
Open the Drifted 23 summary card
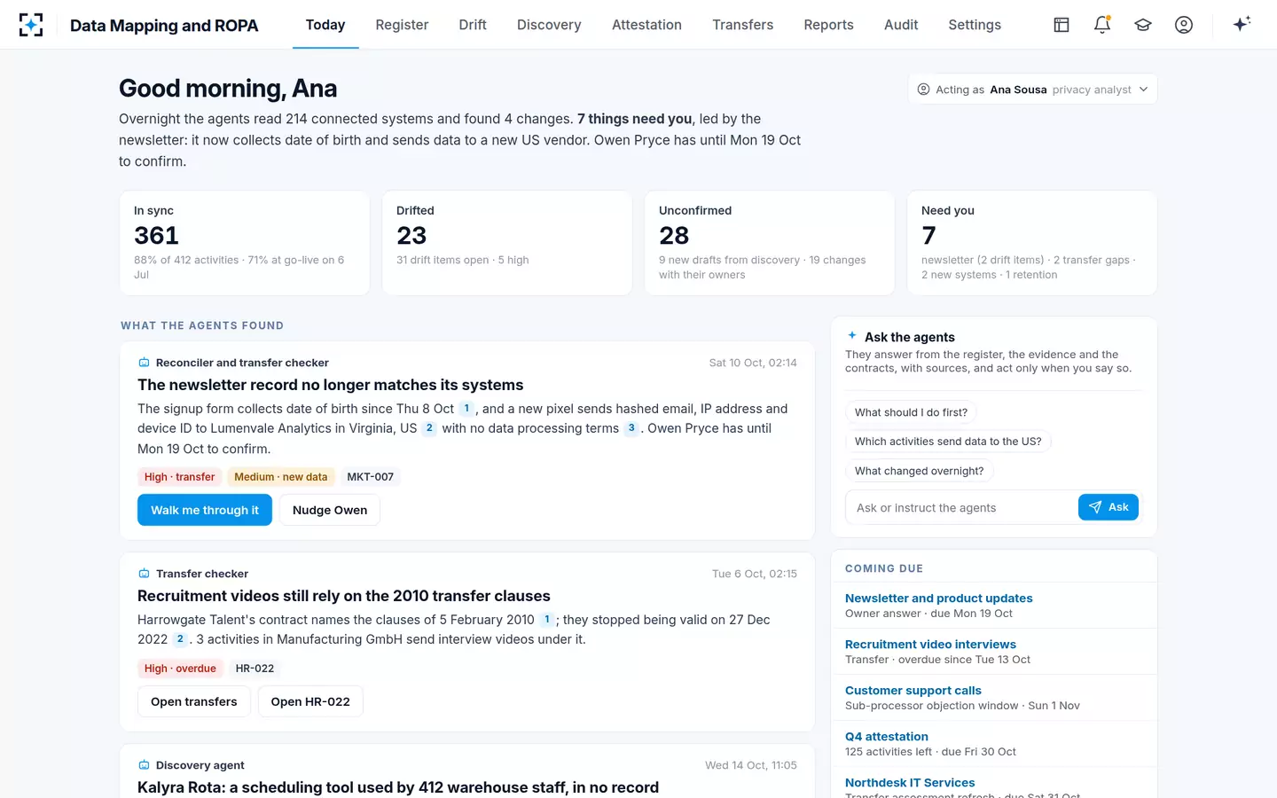507,243
